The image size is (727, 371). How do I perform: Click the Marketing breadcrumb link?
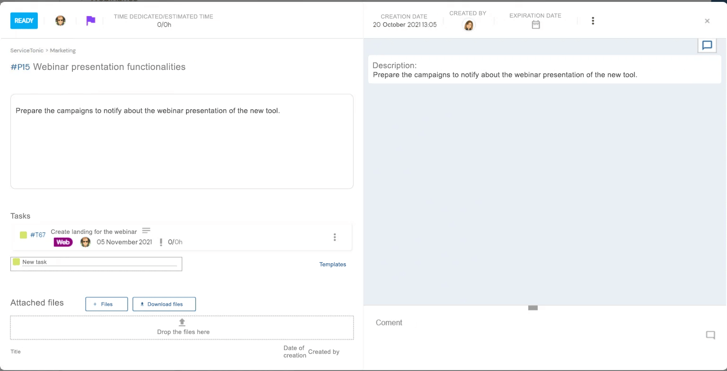[63, 51]
